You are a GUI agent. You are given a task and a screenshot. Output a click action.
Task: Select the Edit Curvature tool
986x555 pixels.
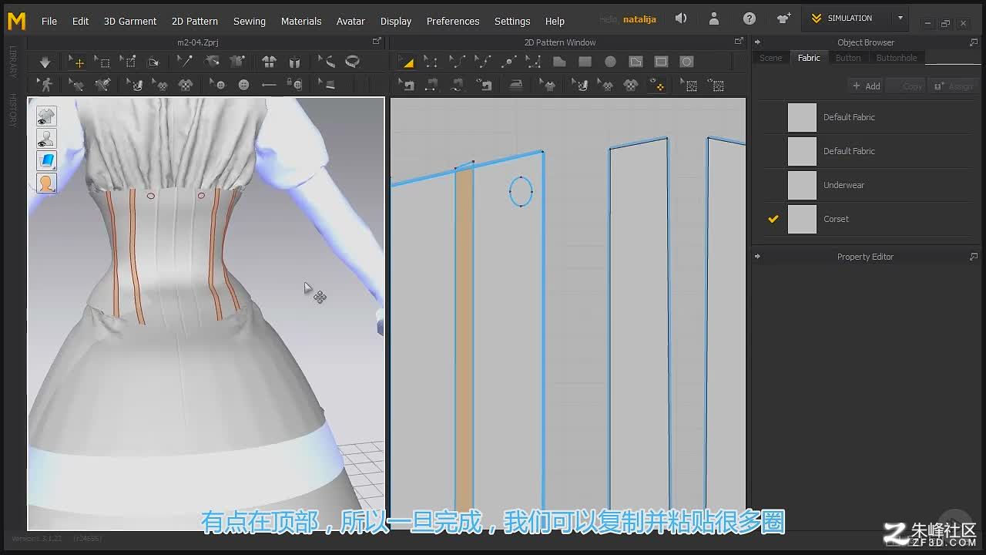pos(457,62)
